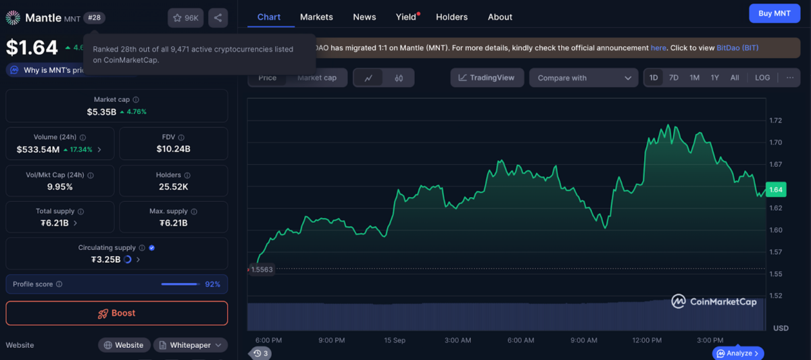Click the Buy MNT button
Image resolution: width=811 pixels, height=360 pixels.
coord(774,14)
